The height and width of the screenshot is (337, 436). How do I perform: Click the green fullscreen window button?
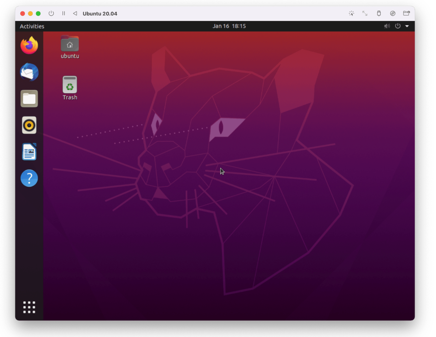[38, 13]
